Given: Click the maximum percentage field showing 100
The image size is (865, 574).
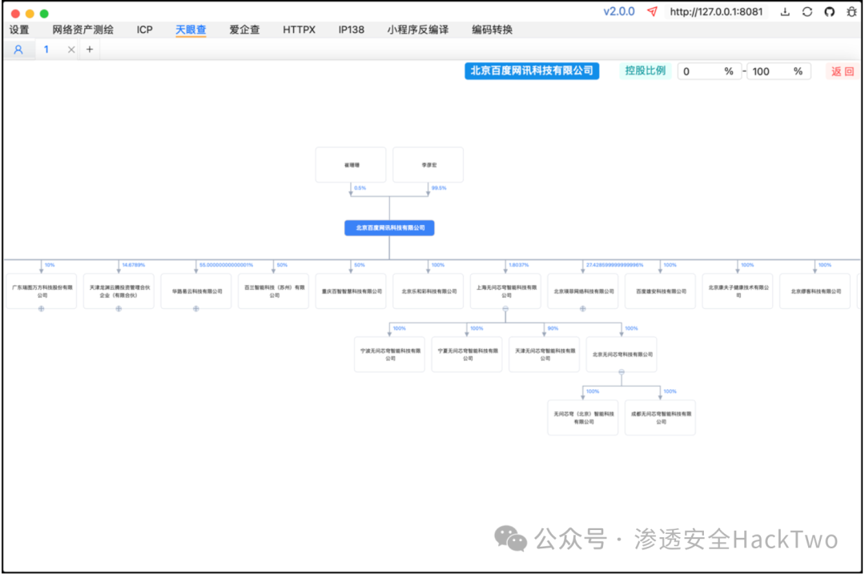Looking at the screenshot, I should pos(778,71).
